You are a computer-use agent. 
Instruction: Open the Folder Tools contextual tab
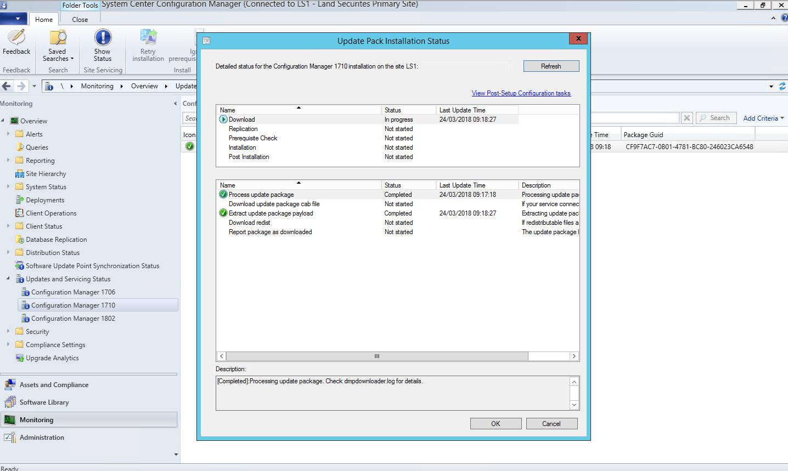tap(80, 5)
